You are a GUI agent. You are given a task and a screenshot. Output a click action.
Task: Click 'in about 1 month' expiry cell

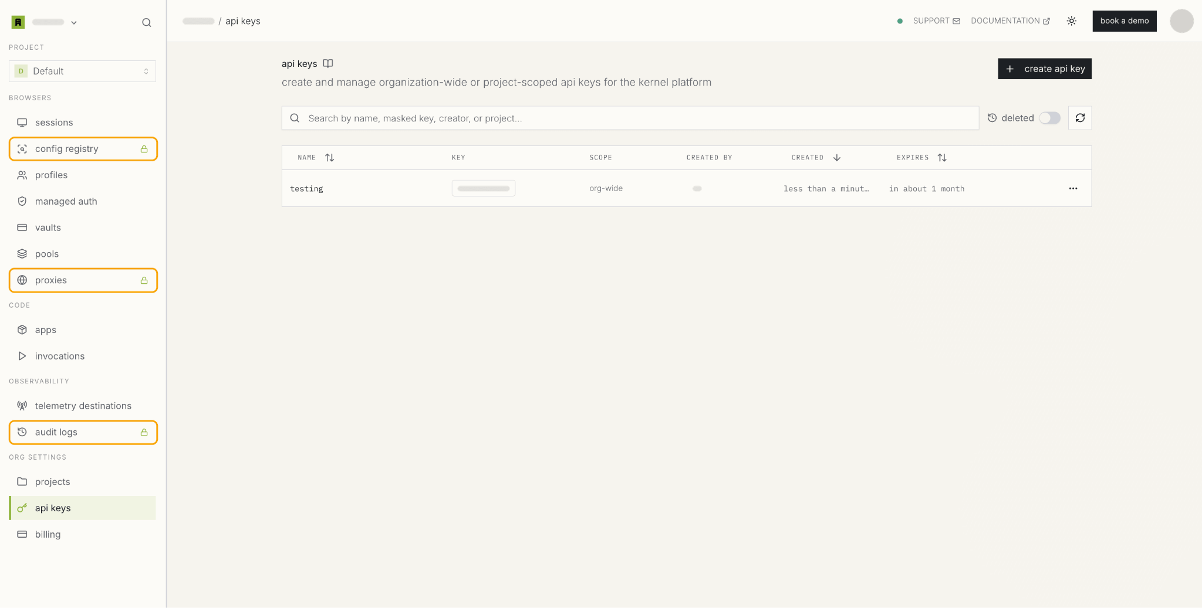(x=927, y=189)
